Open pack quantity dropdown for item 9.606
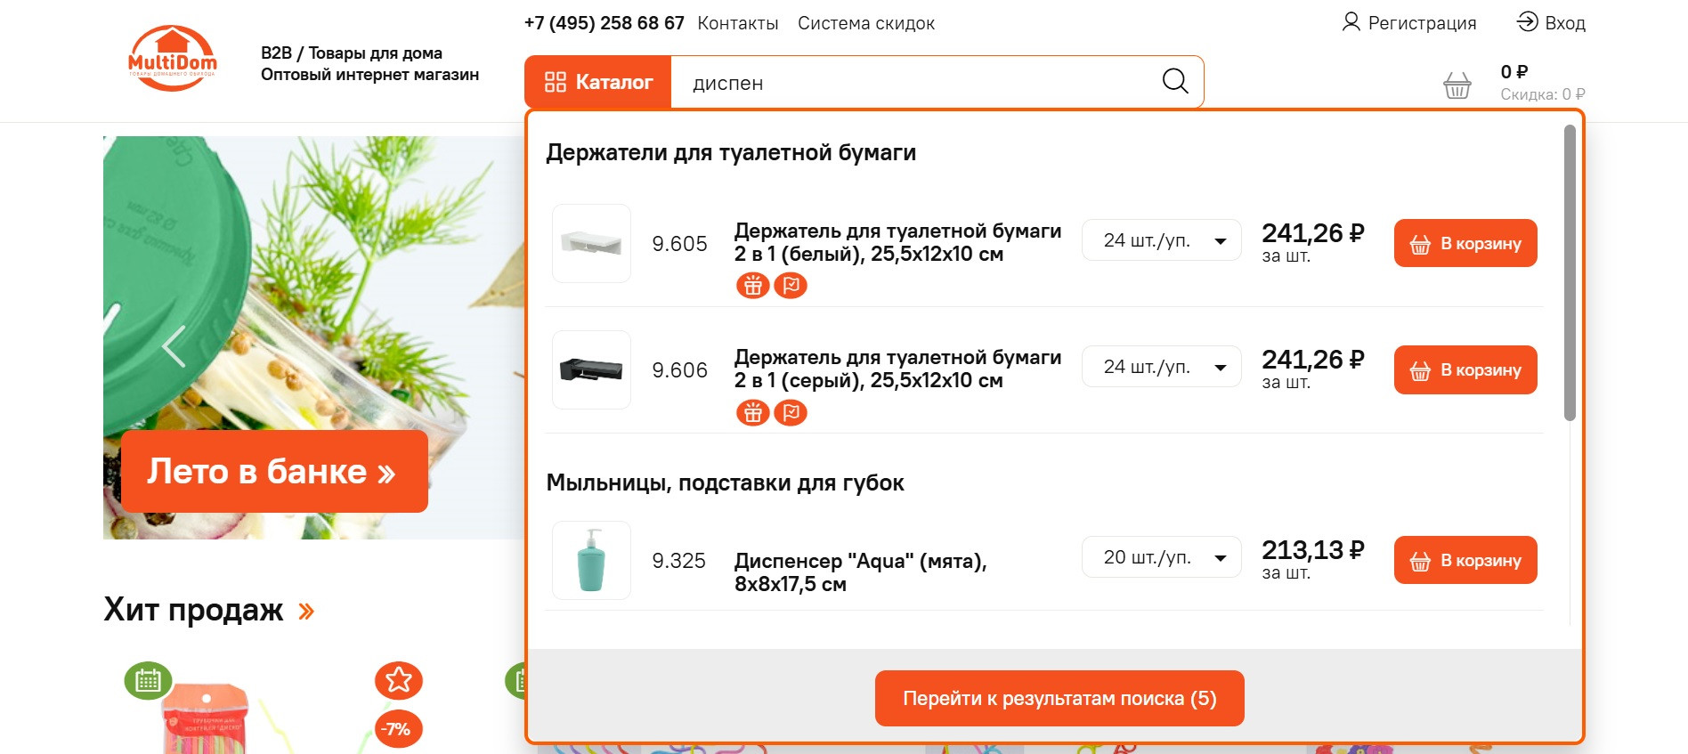The width and height of the screenshot is (1688, 754). tap(1161, 367)
